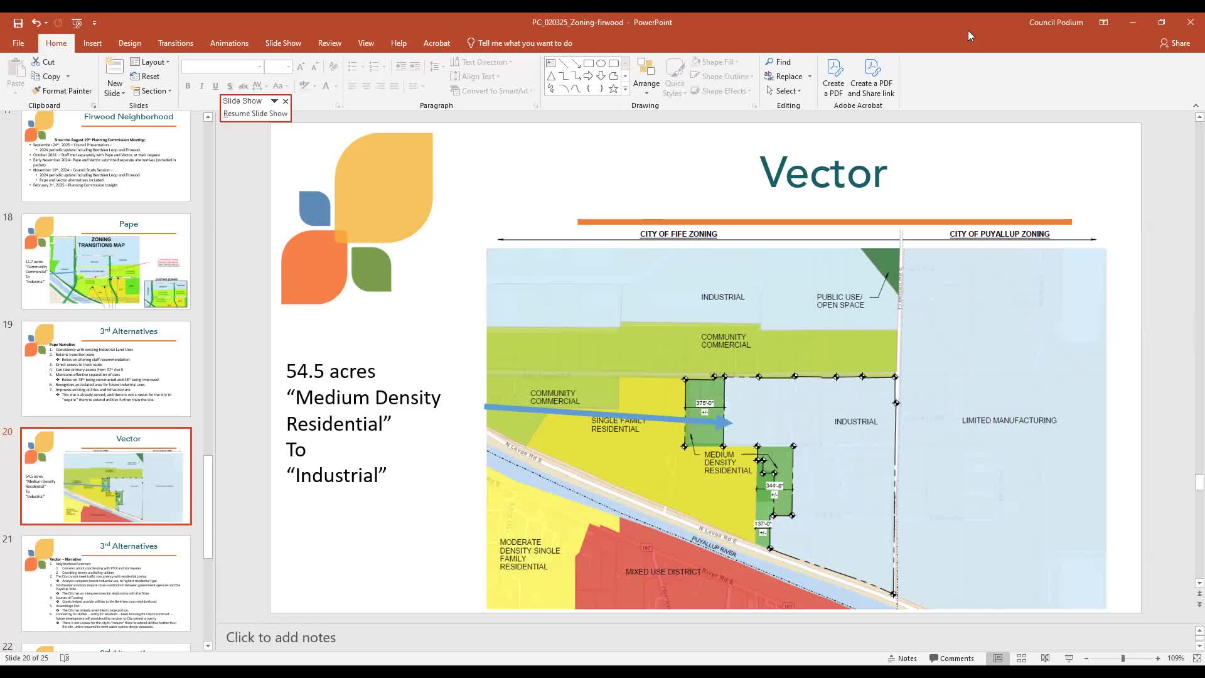Click the Share button

click(x=1174, y=43)
